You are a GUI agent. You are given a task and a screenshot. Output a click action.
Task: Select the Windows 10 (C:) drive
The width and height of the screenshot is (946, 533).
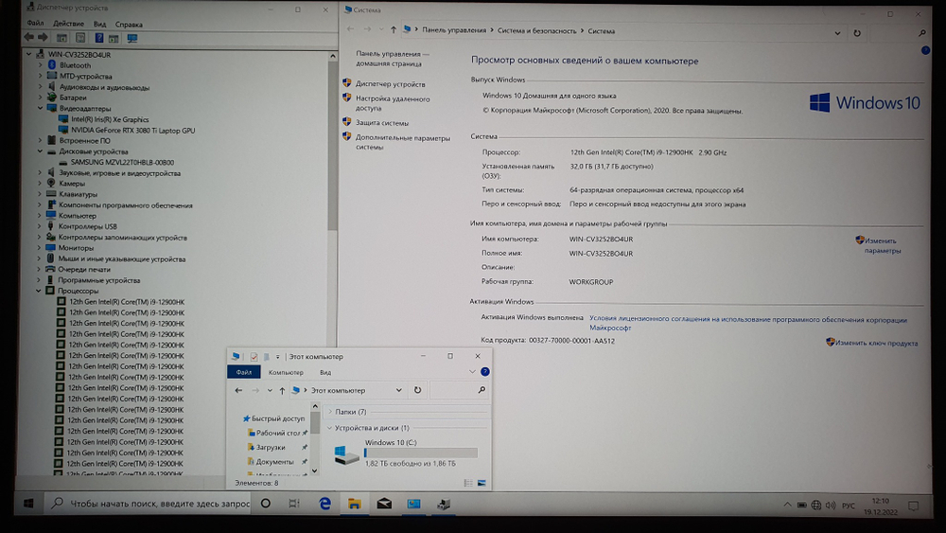pyautogui.click(x=406, y=453)
